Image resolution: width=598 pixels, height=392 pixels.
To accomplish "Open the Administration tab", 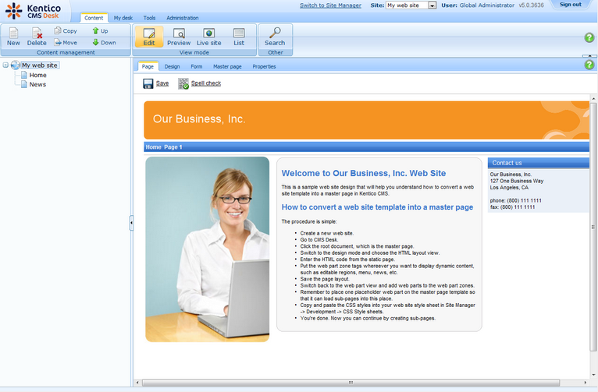I will [182, 18].
